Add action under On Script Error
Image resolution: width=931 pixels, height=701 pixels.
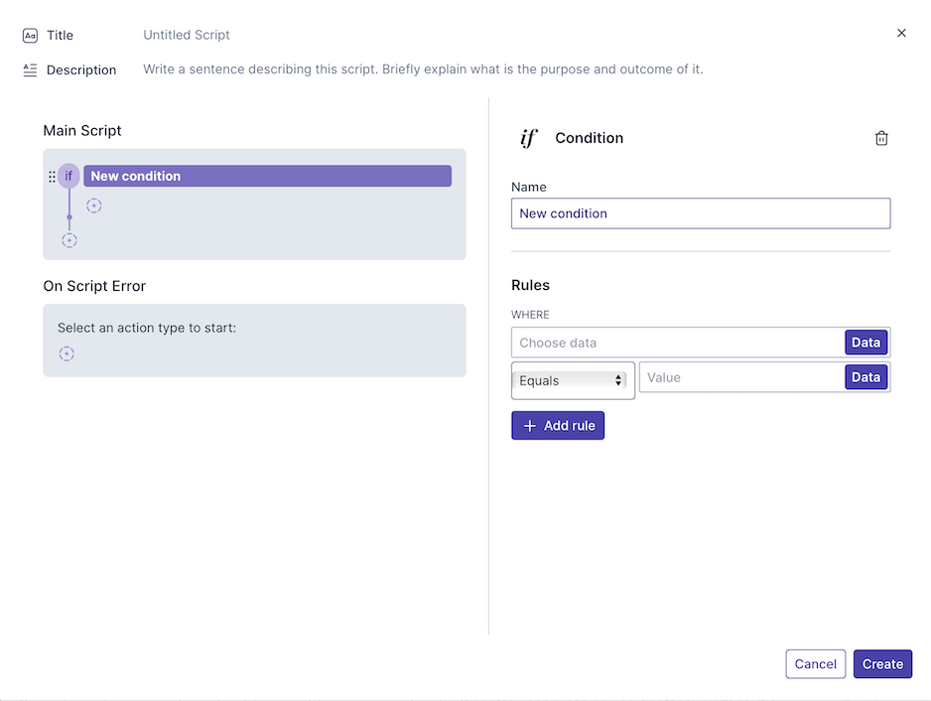pos(66,353)
